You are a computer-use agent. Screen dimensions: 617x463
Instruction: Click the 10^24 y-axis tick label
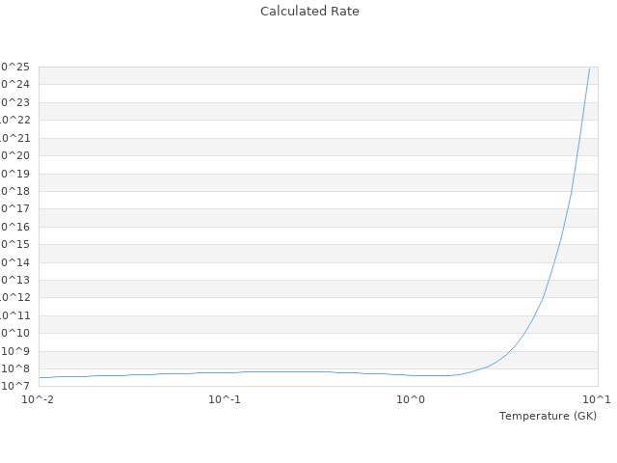15,84
